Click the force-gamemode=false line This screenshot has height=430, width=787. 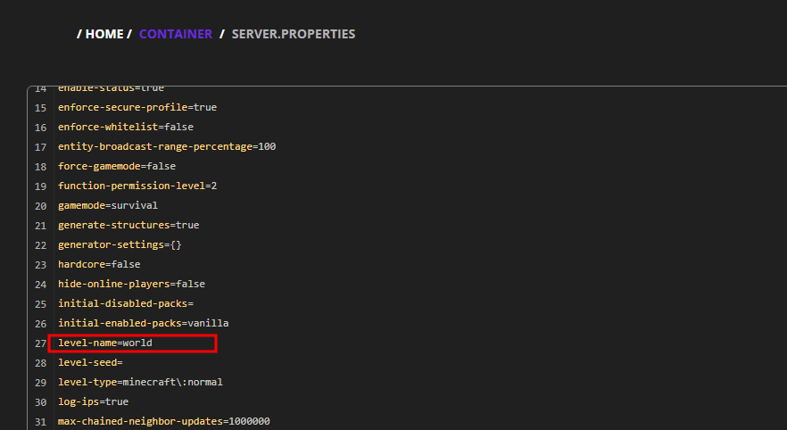point(117,166)
